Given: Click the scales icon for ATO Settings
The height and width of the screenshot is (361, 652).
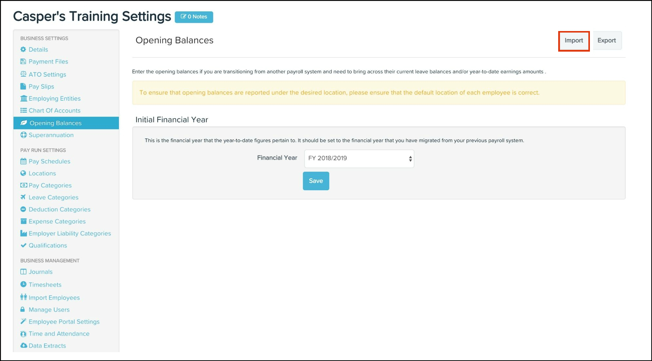Looking at the screenshot, I should pos(23,74).
